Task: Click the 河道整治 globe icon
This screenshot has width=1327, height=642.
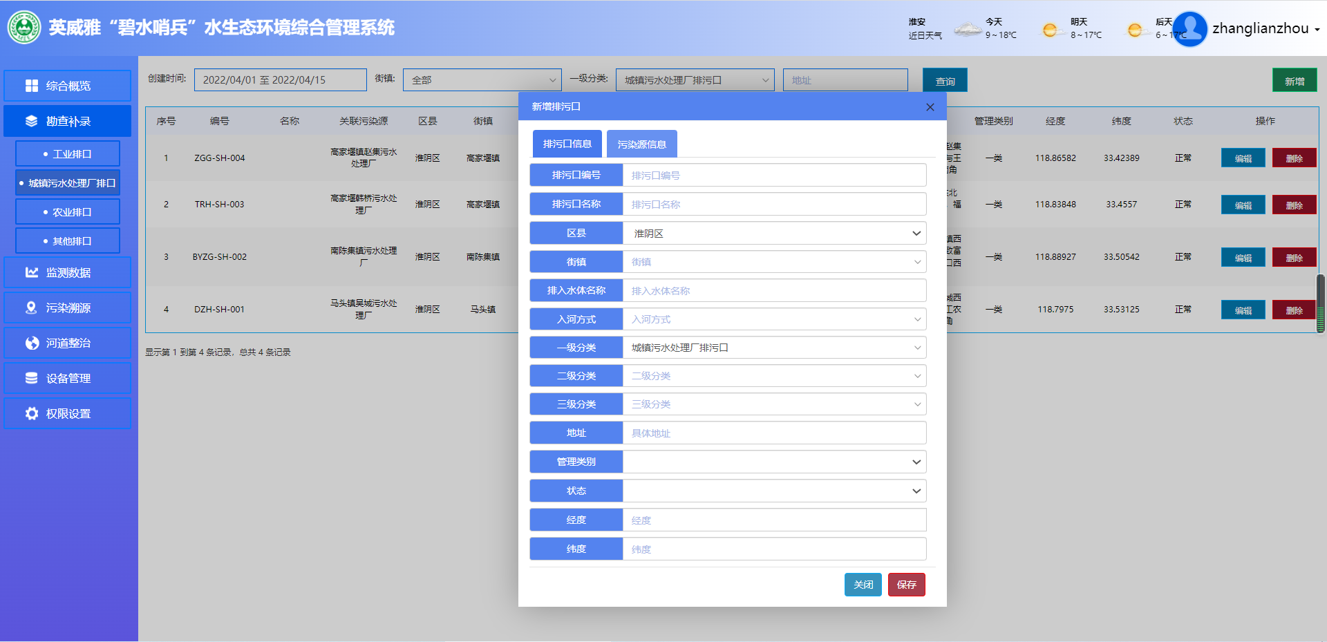Action: [32, 343]
